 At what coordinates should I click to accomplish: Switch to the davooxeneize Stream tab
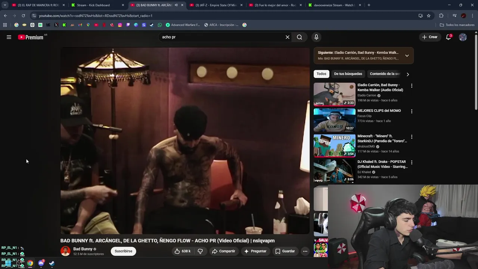[x=335, y=5]
